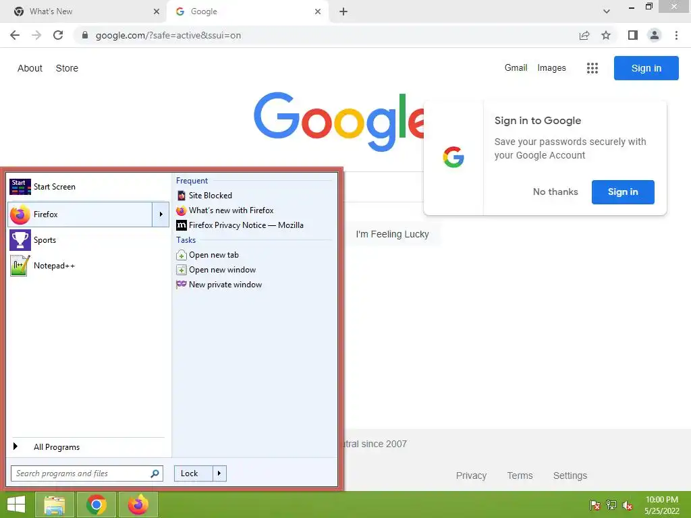Switch to the Google tab
This screenshot has width=691, height=518.
248,11
